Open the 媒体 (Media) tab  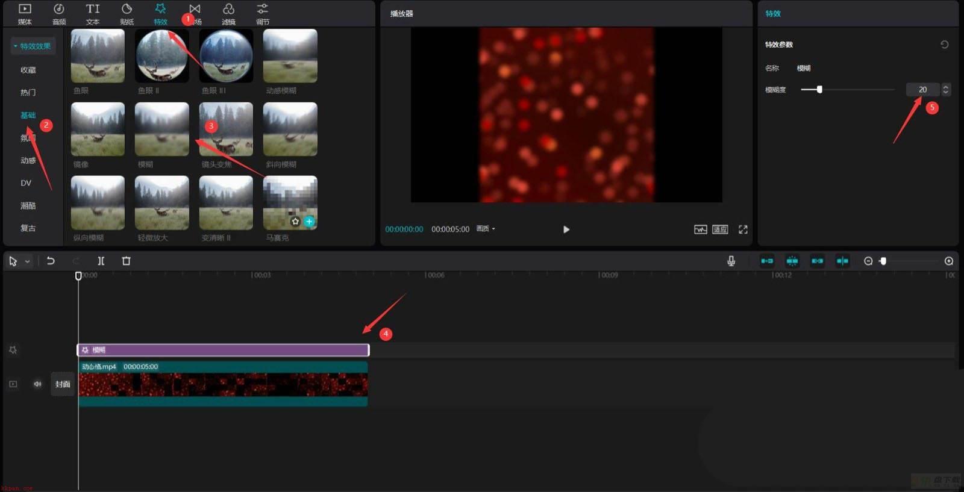25,14
